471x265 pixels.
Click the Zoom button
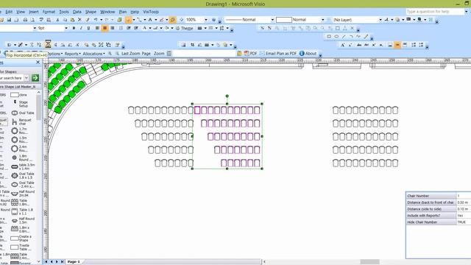coord(159,54)
